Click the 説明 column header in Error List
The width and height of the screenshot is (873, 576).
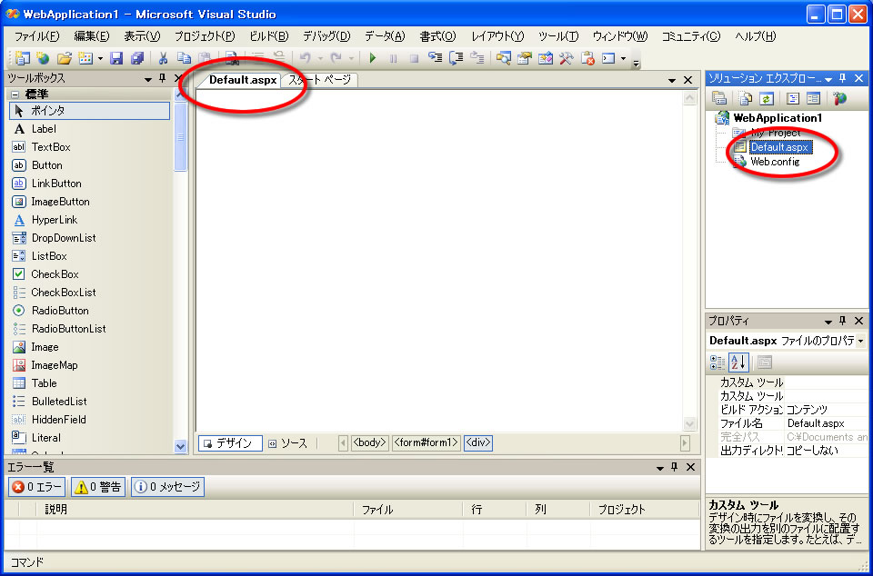click(195, 510)
